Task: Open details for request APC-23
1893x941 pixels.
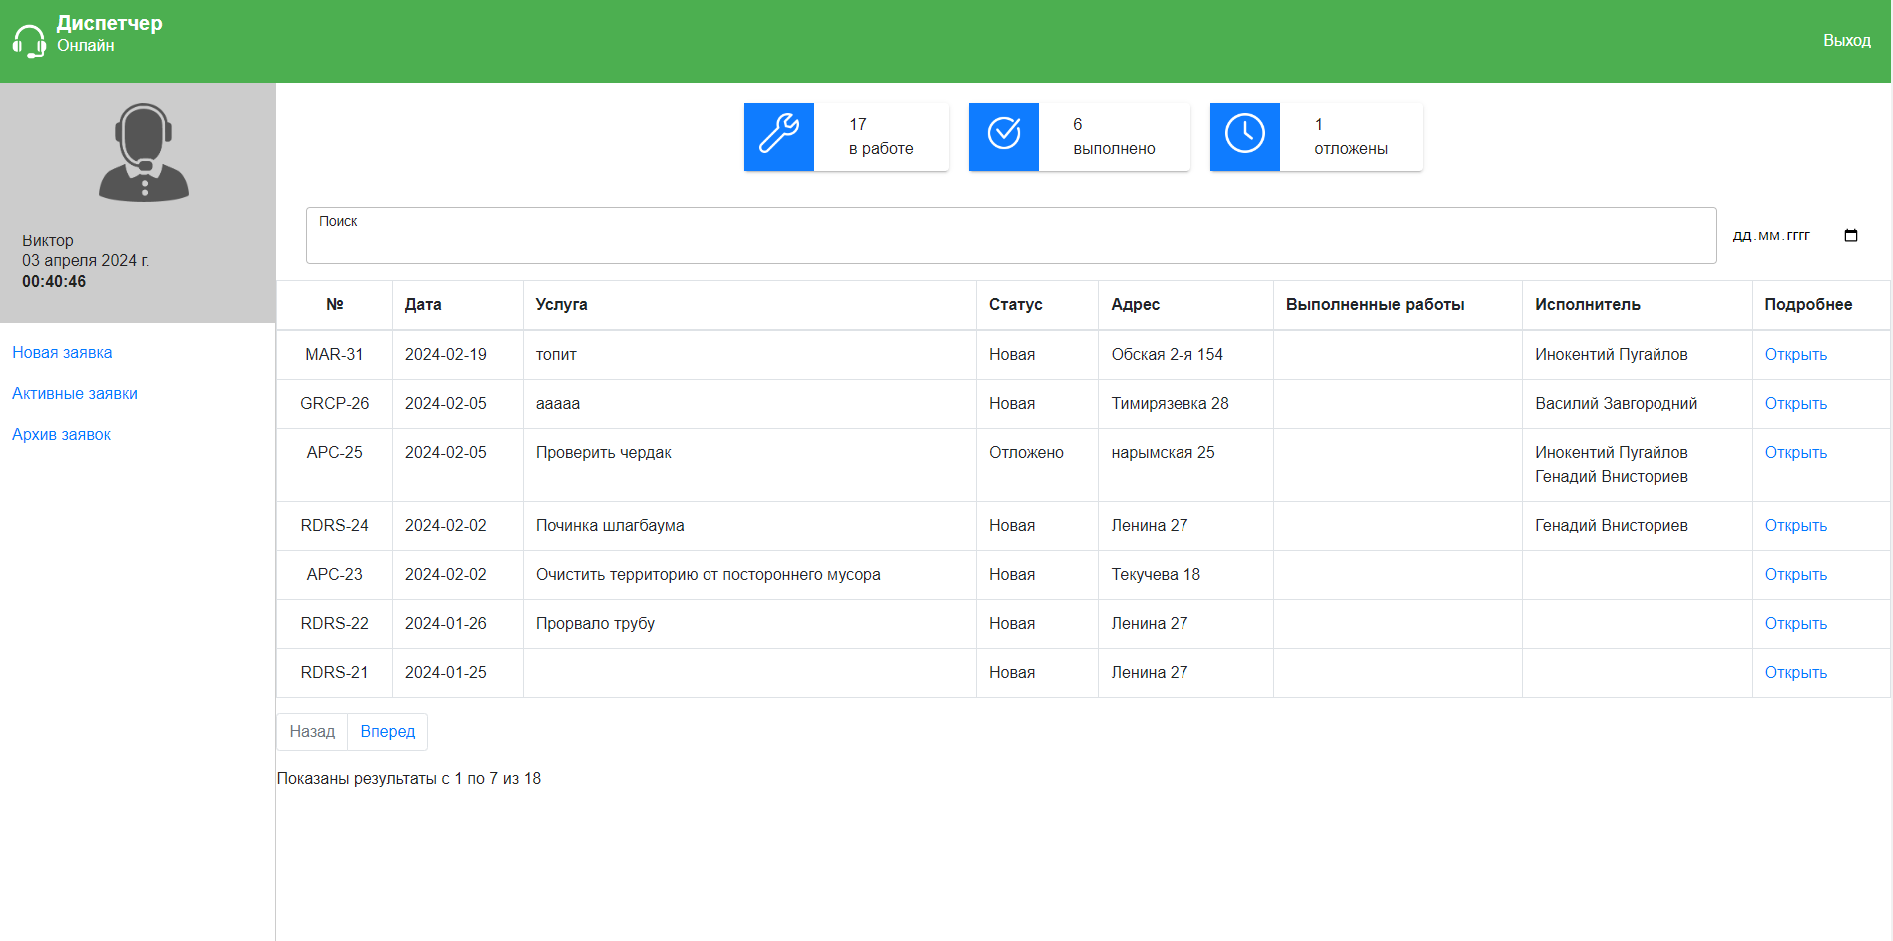Action: (1795, 574)
